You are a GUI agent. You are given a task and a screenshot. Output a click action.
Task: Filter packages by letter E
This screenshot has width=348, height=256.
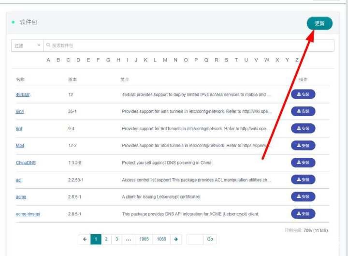[x=88, y=60]
